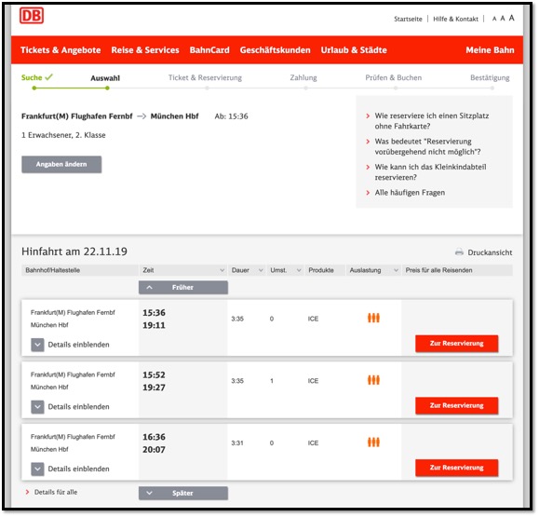
Task: Click the Auswahl progress step
Action: (x=105, y=78)
